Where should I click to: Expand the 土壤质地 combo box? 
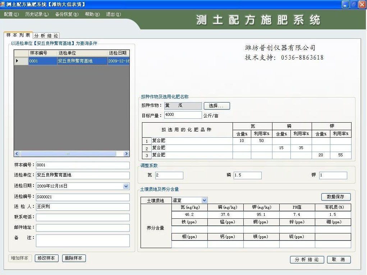point(204,200)
